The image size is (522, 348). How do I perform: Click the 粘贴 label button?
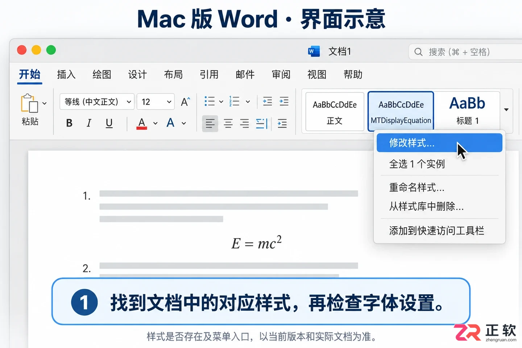point(30,121)
